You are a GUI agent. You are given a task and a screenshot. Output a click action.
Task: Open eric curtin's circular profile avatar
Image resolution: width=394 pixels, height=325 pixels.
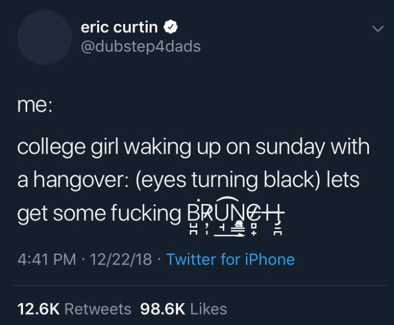(x=44, y=38)
